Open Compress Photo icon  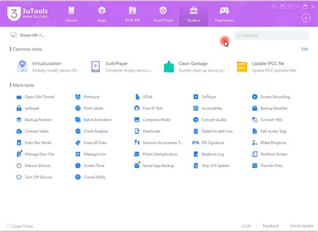tap(137, 120)
